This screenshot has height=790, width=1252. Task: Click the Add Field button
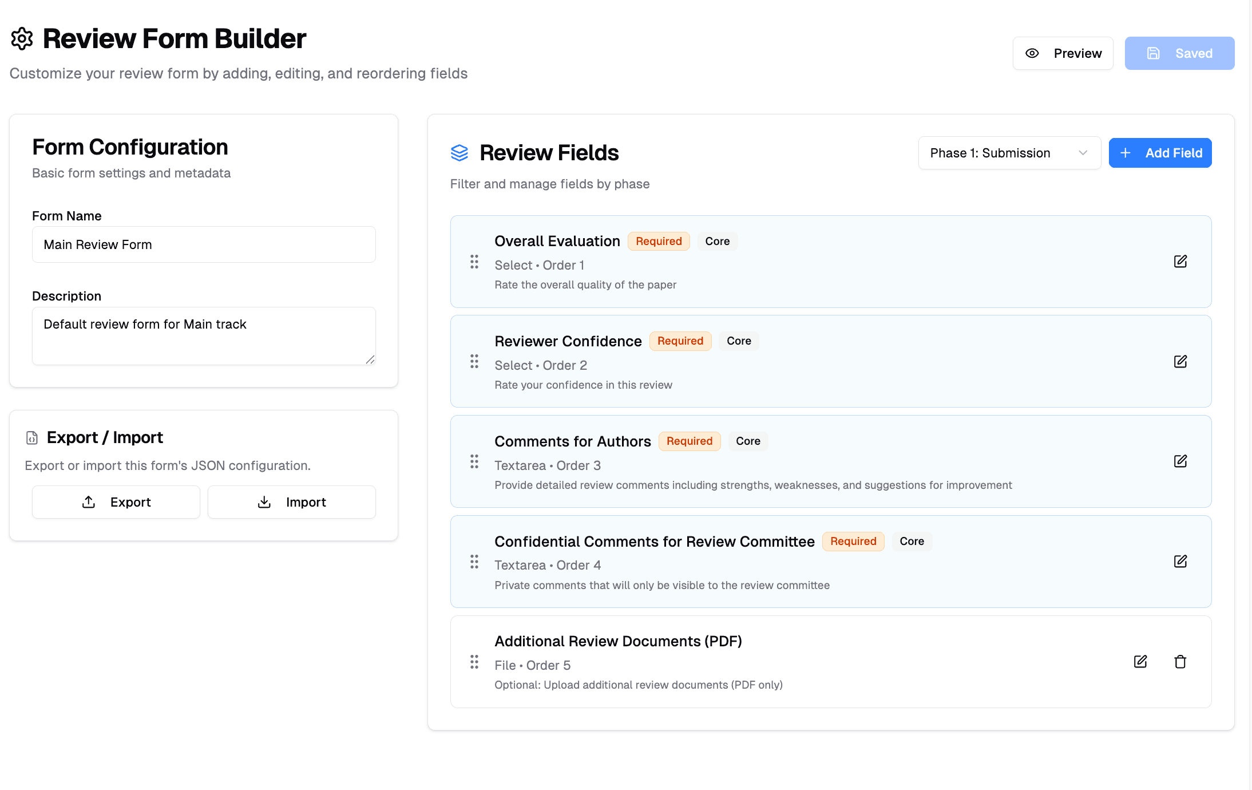pyautogui.click(x=1160, y=153)
